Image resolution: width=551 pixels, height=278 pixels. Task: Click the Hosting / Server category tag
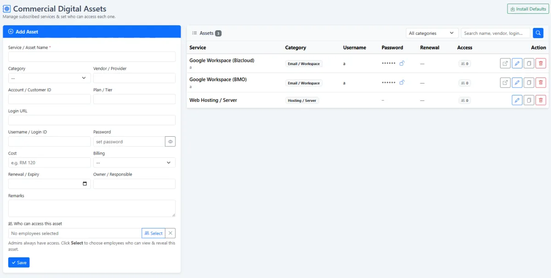click(302, 100)
